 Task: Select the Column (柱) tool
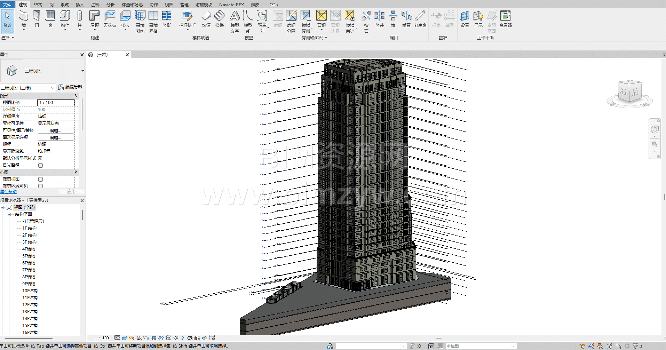coord(80,19)
